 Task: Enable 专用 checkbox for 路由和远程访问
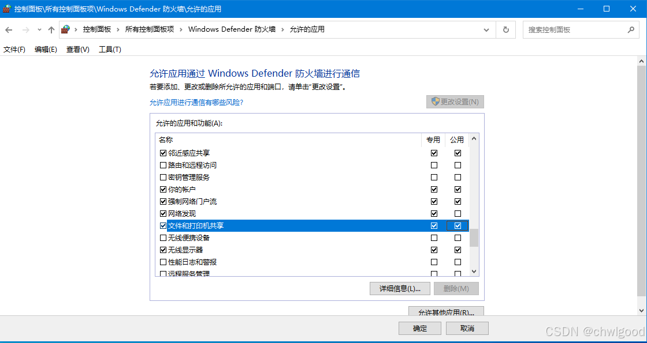(434, 165)
